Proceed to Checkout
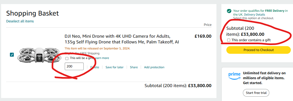293x101 pixels. pos(258,50)
